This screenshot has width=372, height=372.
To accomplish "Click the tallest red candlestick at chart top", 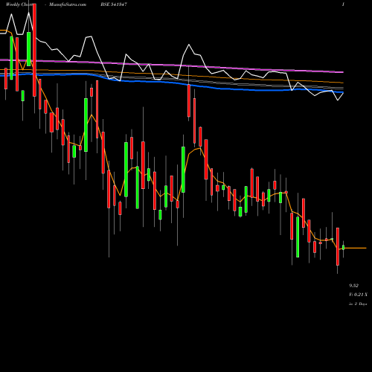I will pyautogui.click(x=34, y=50).
